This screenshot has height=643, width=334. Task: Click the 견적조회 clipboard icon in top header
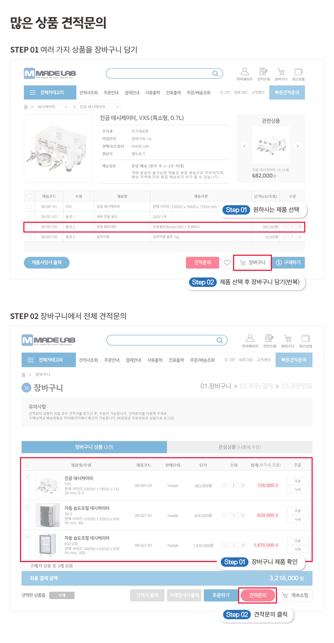click(x=263, y=72)
